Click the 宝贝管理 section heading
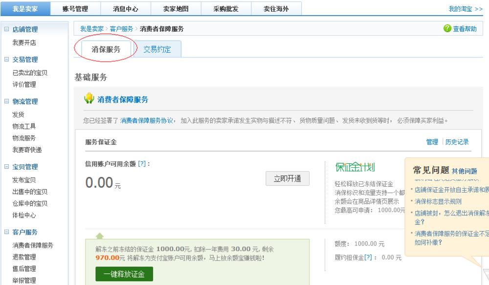489x285 pixels. (x=25, y=167)
